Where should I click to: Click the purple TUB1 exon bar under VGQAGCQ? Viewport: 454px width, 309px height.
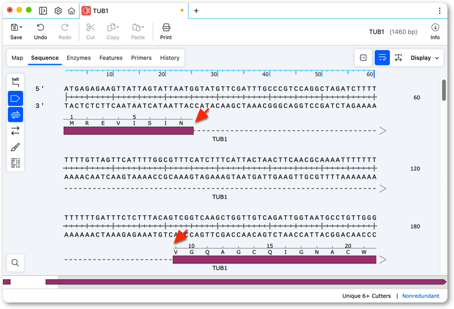275,260
